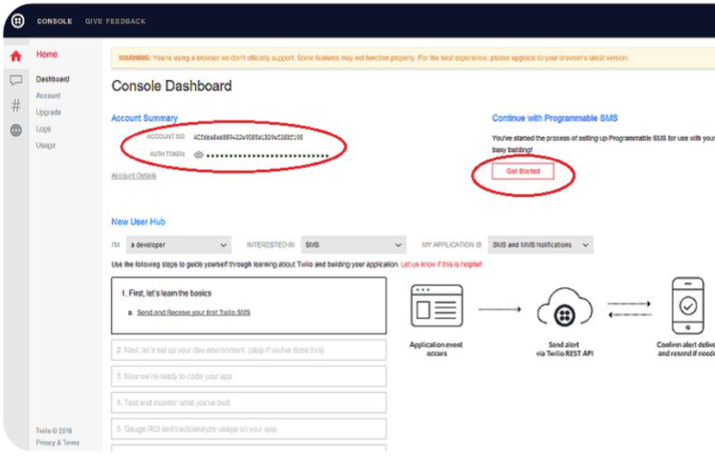The width and height of the screenshot is (715, 472).
Task: Expand the "a developer" role dropdown
Action: [179, 245]
